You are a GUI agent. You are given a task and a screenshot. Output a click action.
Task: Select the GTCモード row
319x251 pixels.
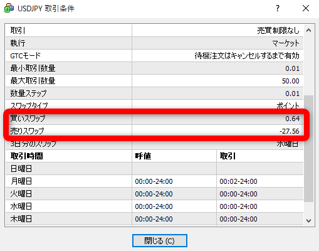pyautogui.click(x=155, y=56)
